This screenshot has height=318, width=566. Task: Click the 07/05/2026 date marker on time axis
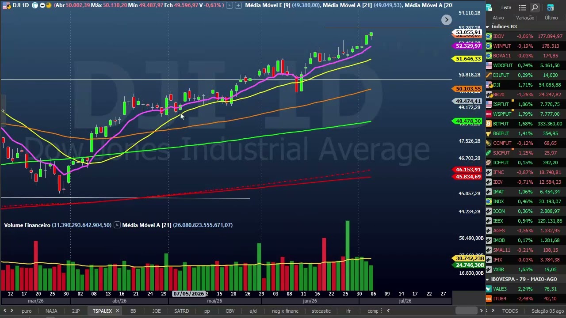189,294
